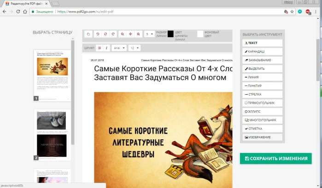The image size is (322, 188).
Task: Click the red ABP extension icon
Action: point(308,12)
